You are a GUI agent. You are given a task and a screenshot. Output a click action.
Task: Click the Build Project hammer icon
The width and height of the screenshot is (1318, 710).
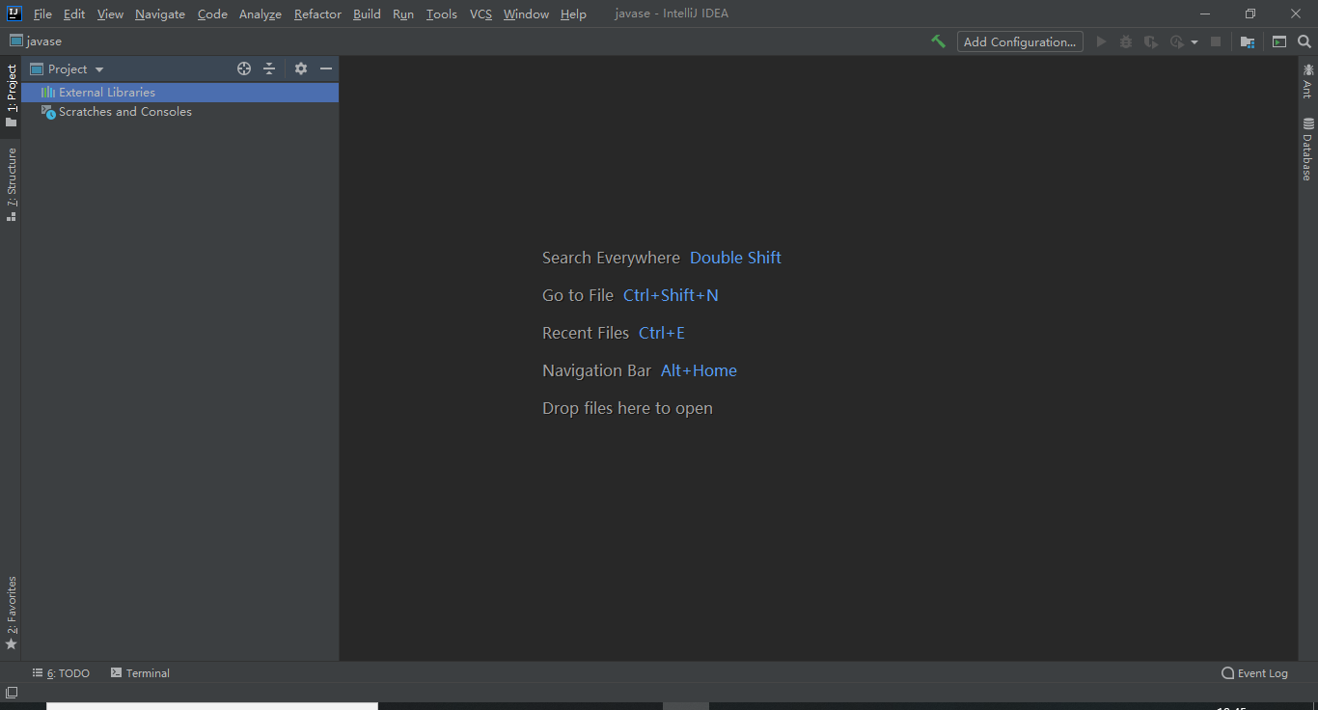938,41
